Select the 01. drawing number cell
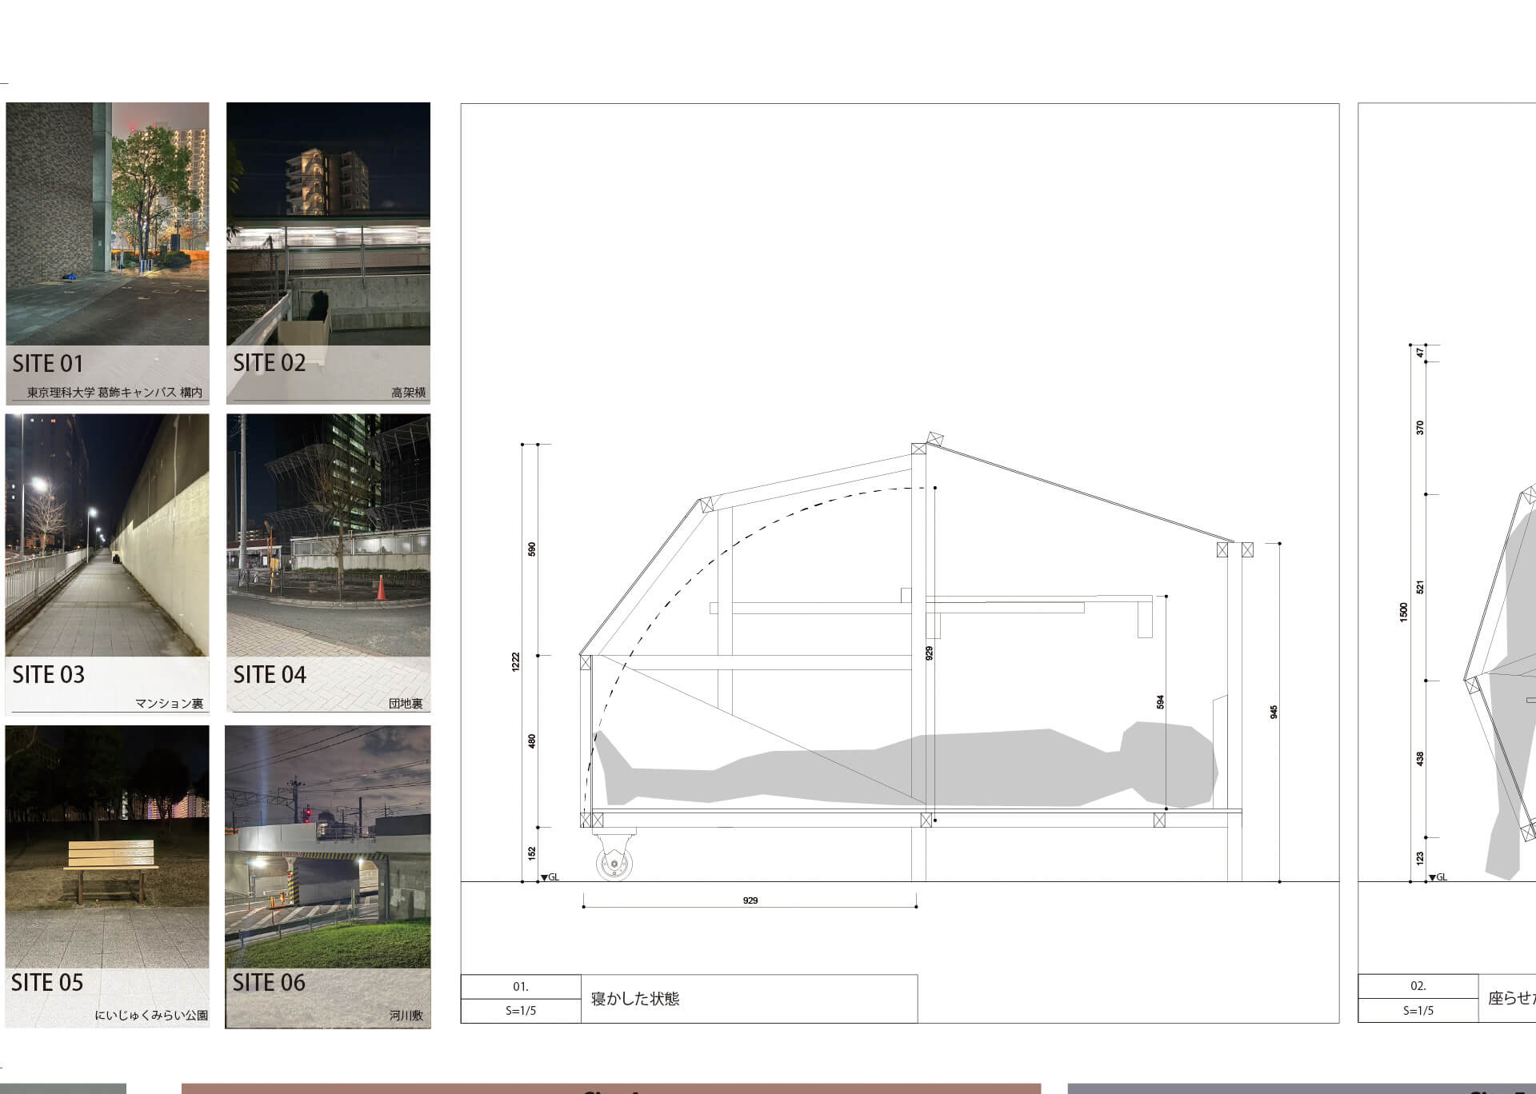The height and width of the screenshot is (1094, 1536). click(x=521, y=986)
